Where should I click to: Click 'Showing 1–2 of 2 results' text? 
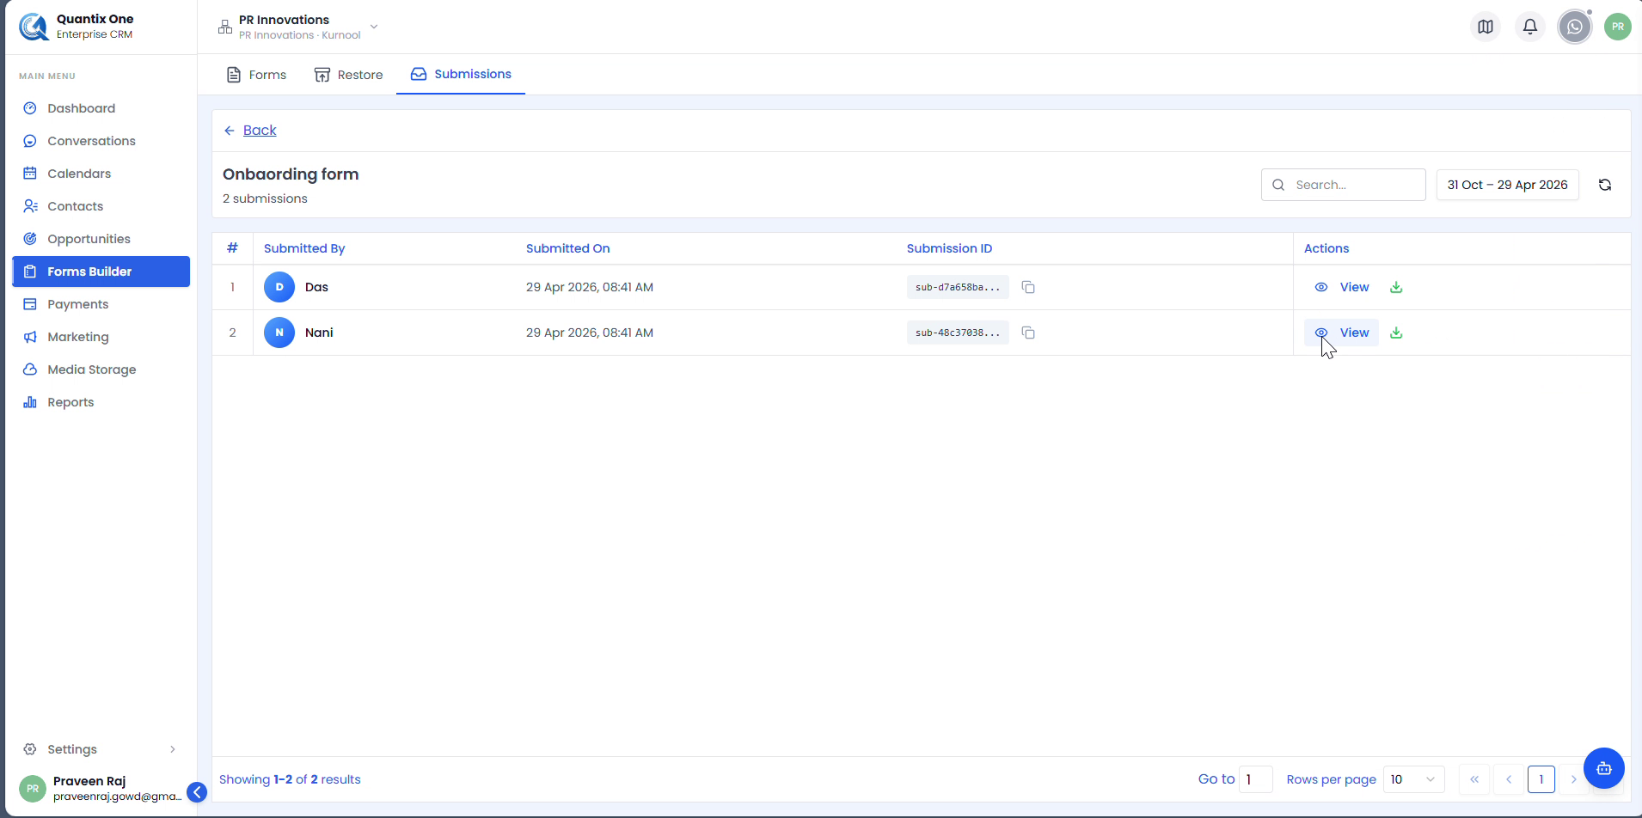290,779
